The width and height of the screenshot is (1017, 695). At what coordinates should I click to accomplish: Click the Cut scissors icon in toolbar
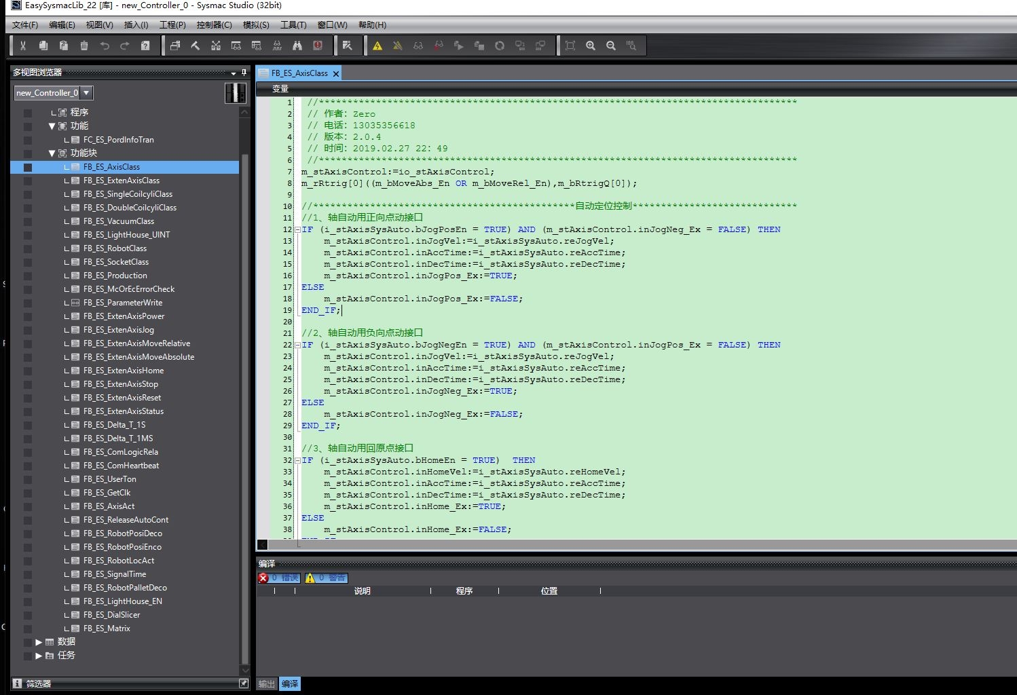pyautogui.click(x=23, y=45)
